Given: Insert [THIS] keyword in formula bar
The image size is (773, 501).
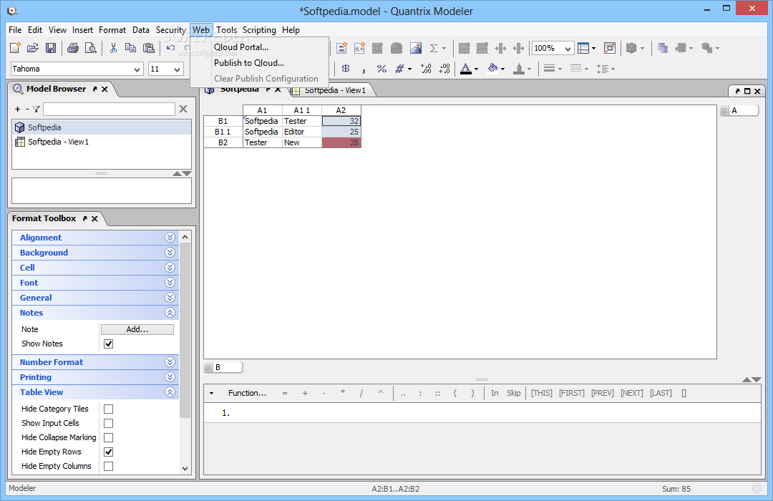Looking at the screenshot, I should point(541,393).
